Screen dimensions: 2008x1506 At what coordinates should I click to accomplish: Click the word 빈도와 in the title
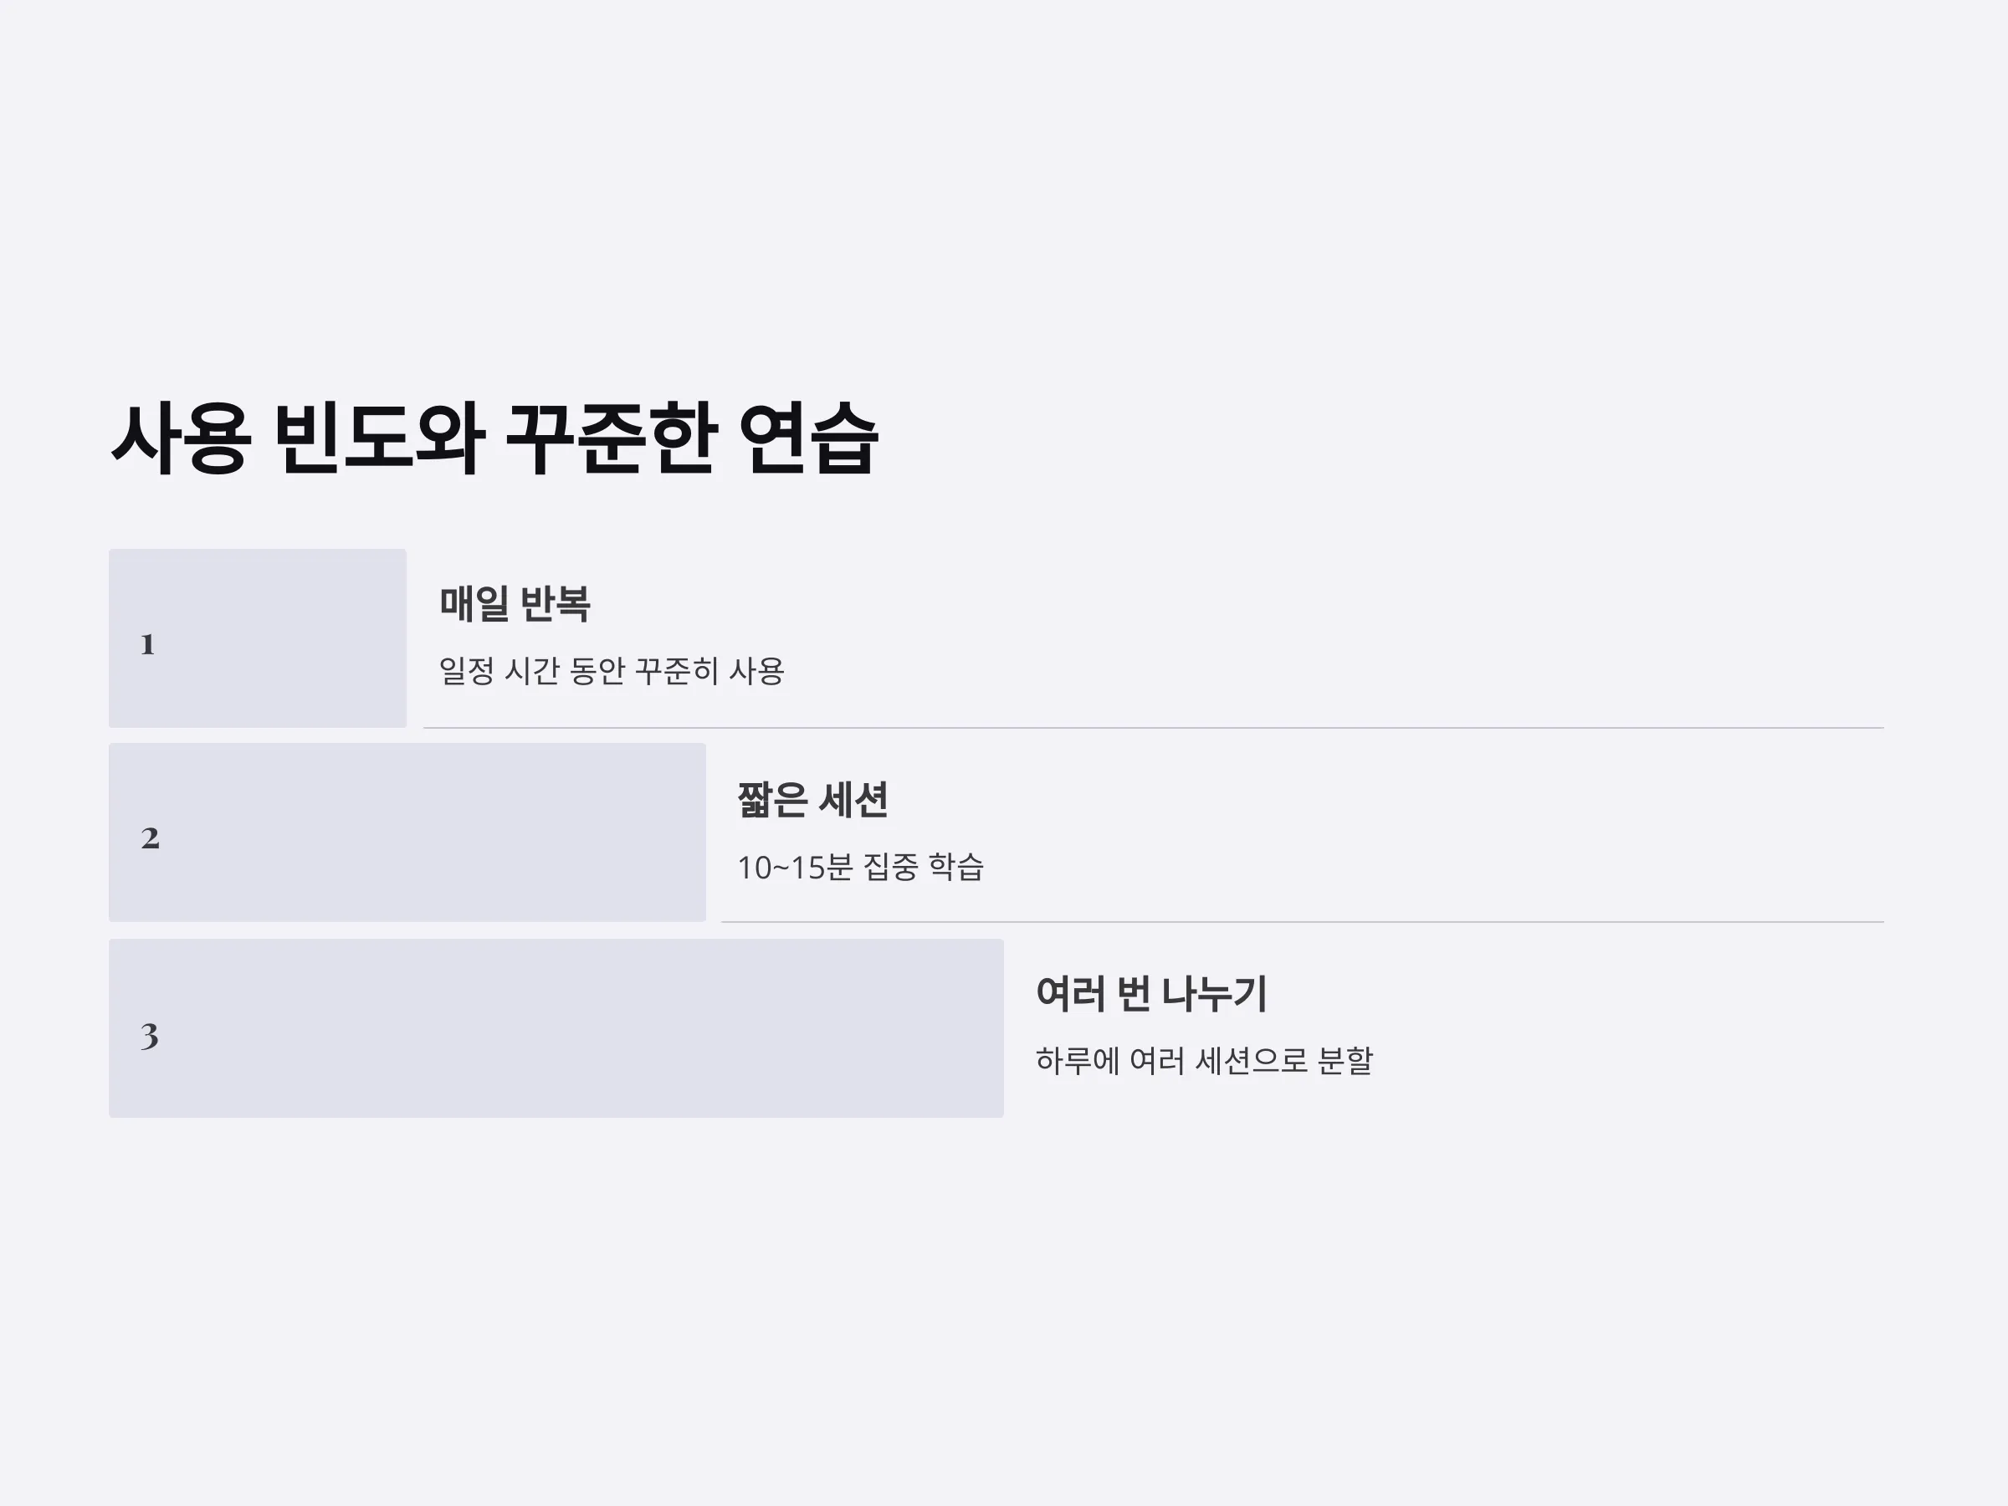[378, 438]
